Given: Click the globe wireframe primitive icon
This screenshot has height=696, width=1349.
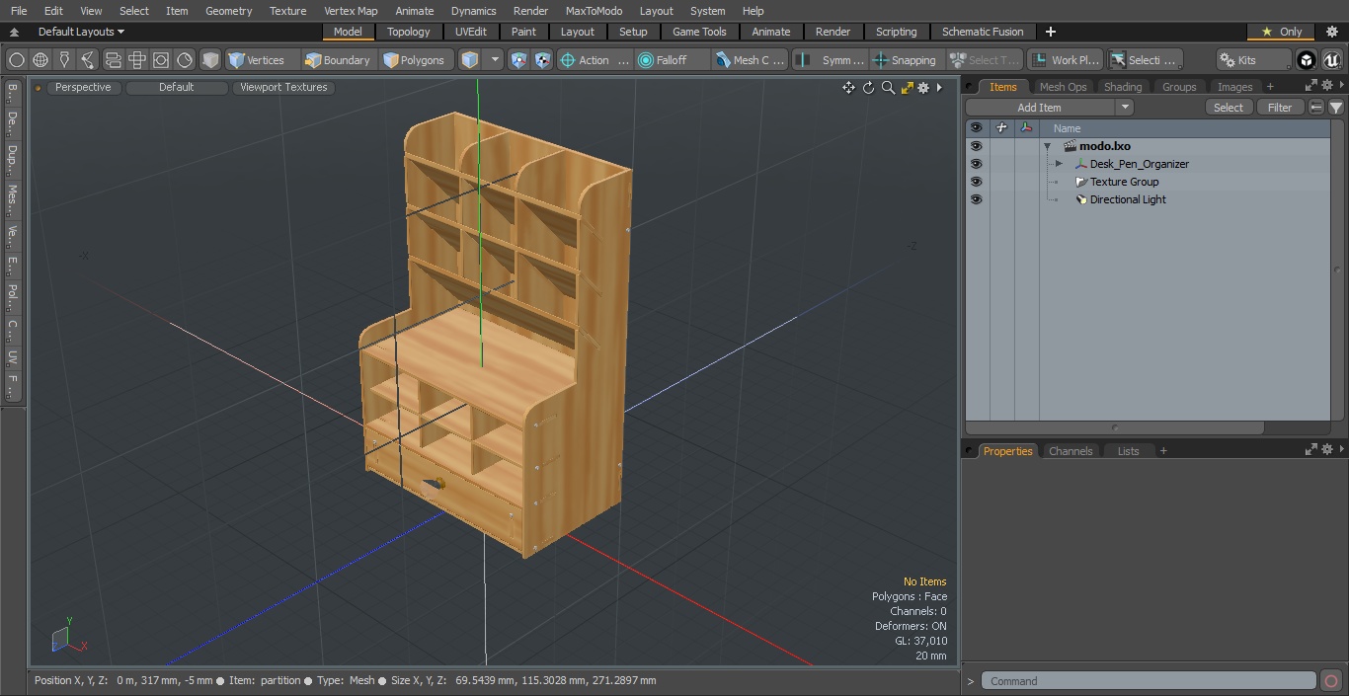Looking at the screenshot, I should (40, 60).
